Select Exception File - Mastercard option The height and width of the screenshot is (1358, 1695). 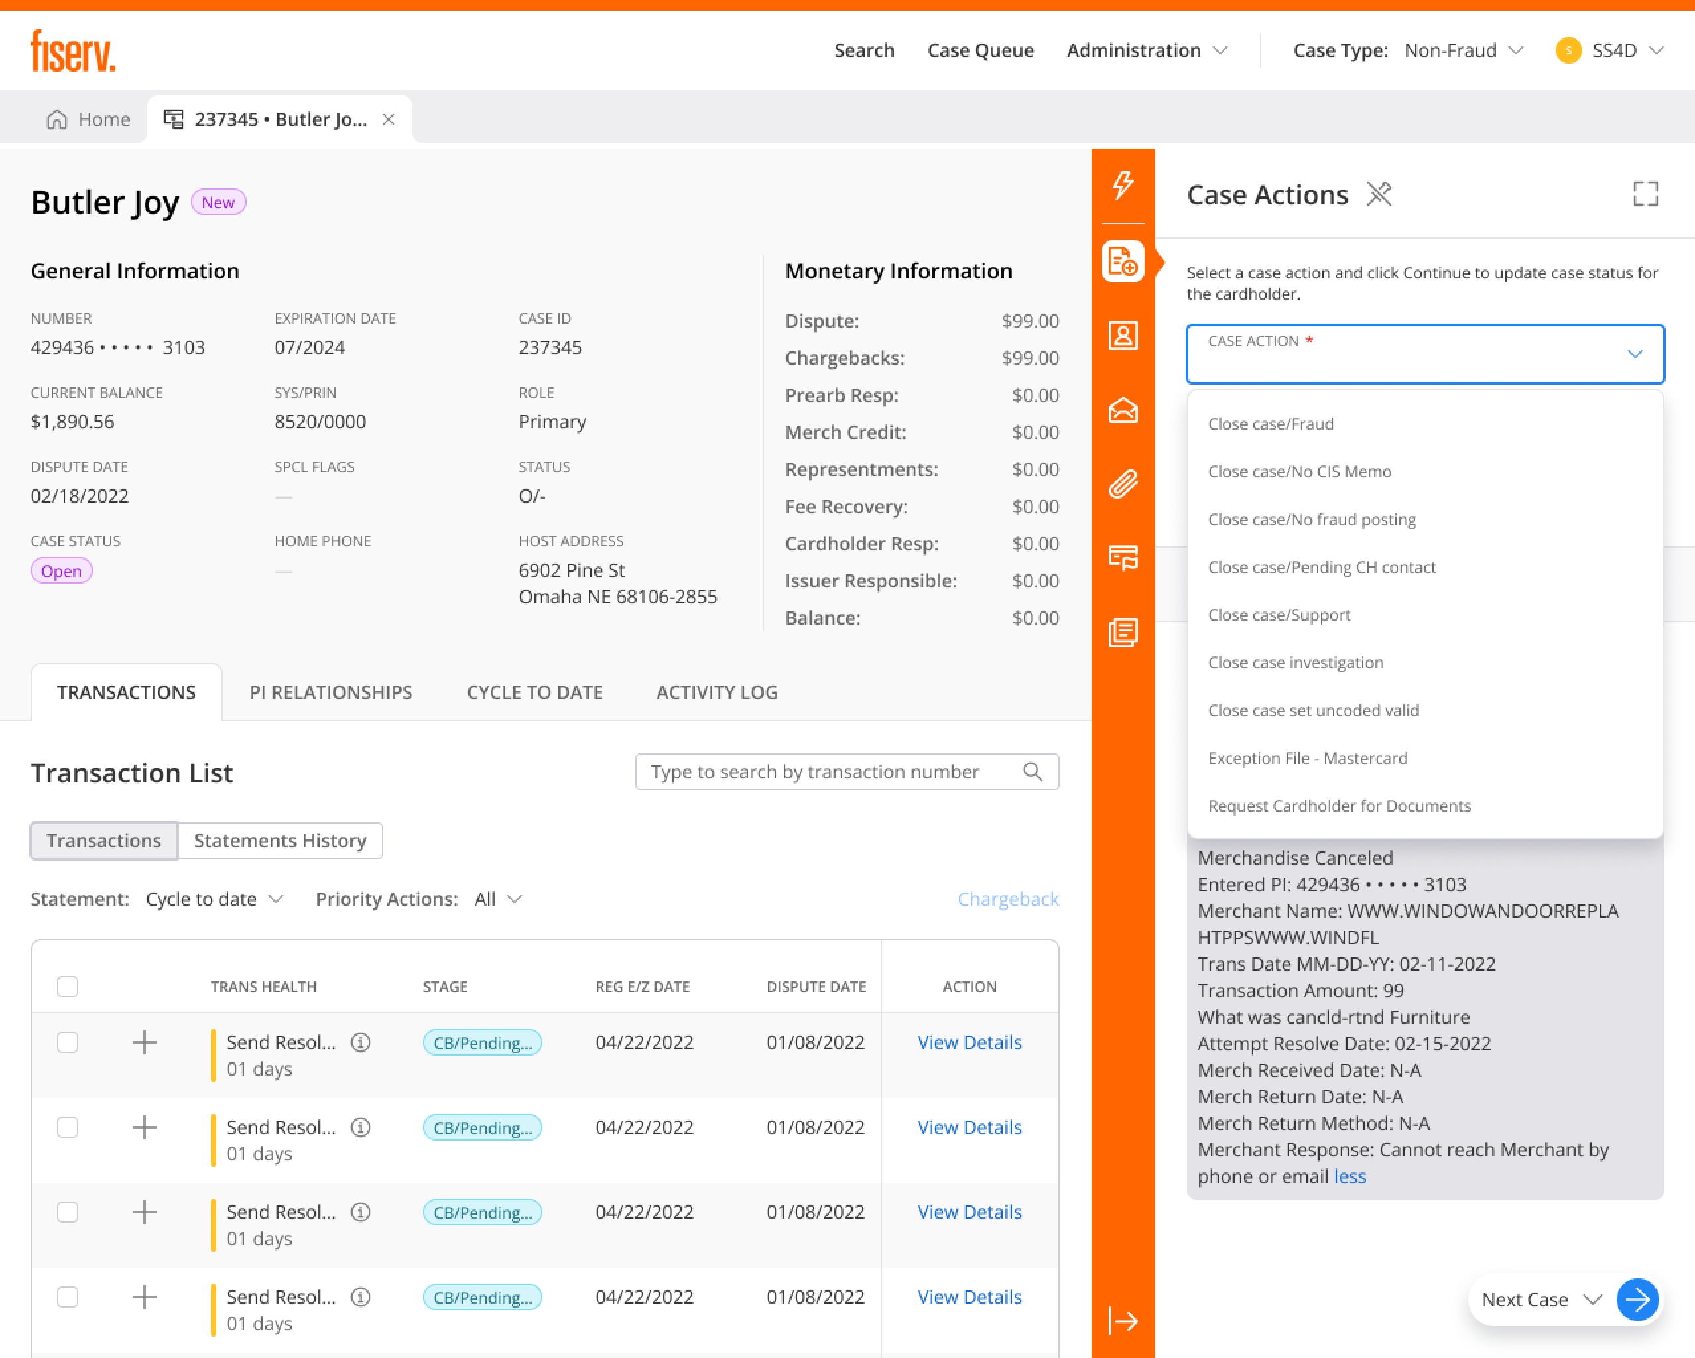1425,758
